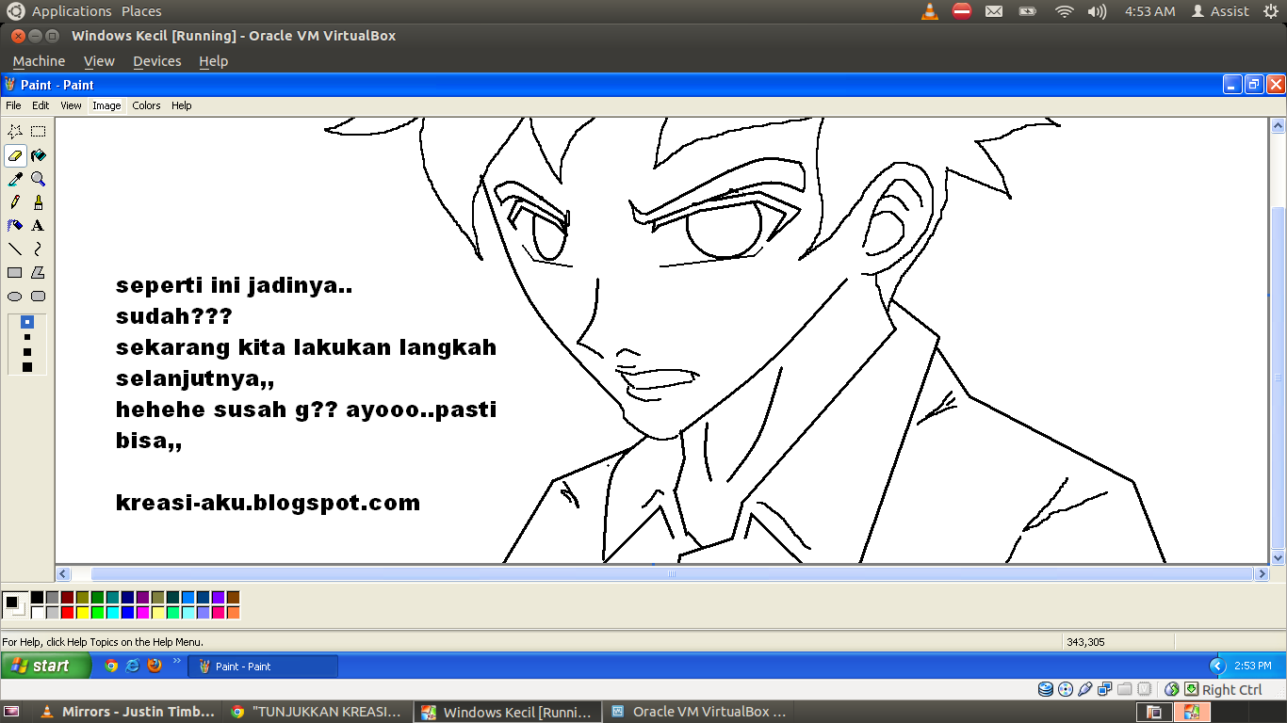
Task: Open the volume indicator in top panel
Action: pos(1097,11)
